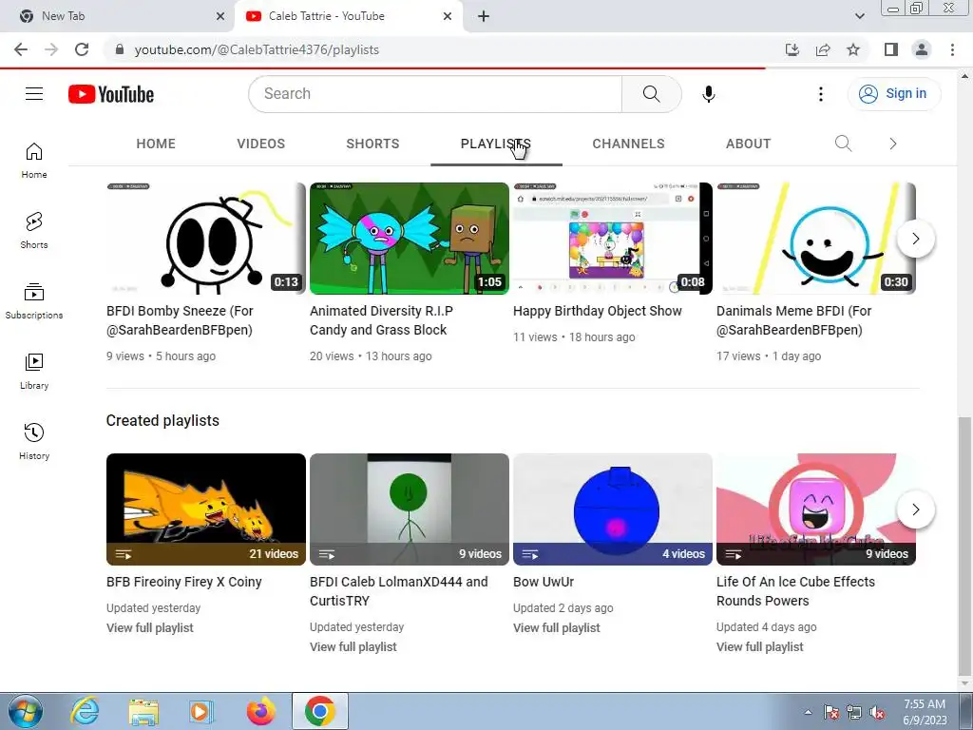The height and width of the screenshot is (730, 973).
Task: Expand the tab search dropdown arrow
Action: coord(859,16)
